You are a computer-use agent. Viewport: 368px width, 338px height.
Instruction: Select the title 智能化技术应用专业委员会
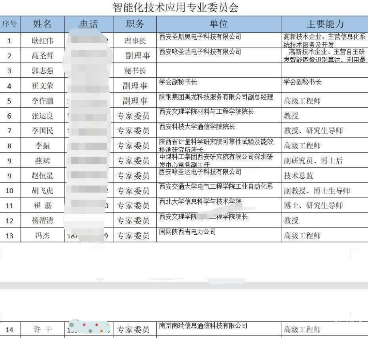pos(175,7)
